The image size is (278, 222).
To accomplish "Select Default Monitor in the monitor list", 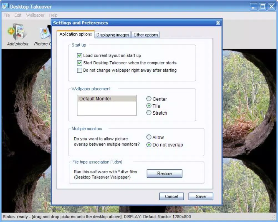I will (x=107, y=99).
